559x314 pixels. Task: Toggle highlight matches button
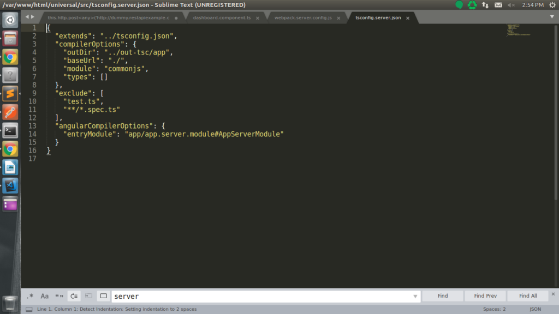pos(103,296)
